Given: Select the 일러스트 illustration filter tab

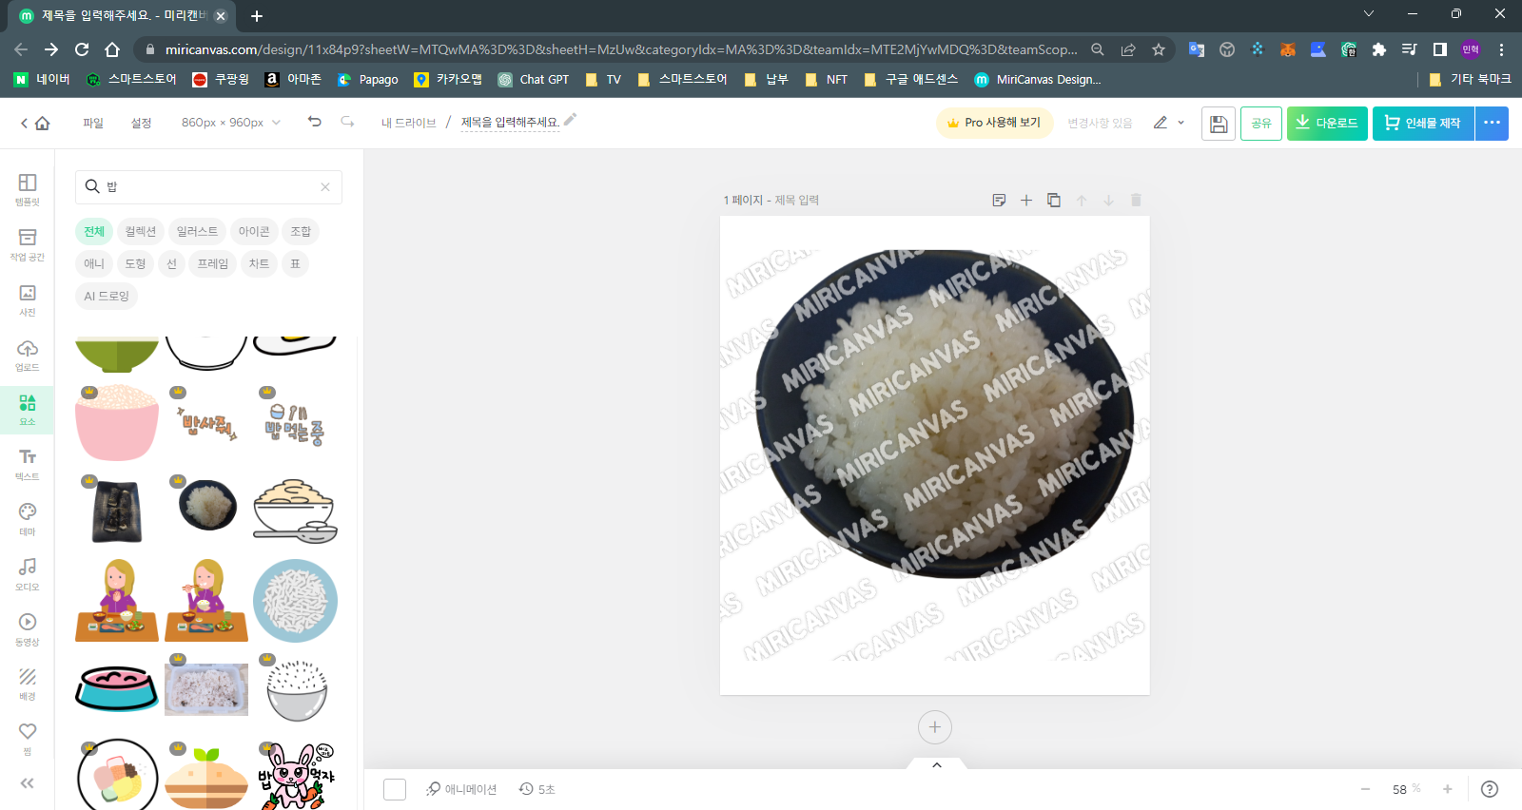Looking at the screenshot, I should (x=197, y=231).
